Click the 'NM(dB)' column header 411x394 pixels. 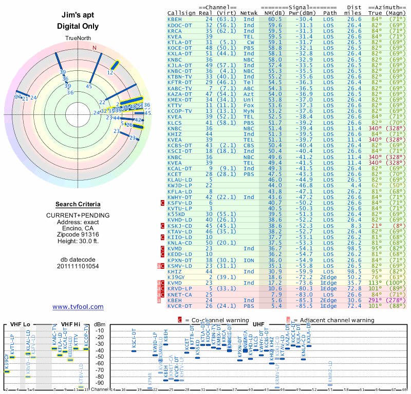[x=274, y=13]
